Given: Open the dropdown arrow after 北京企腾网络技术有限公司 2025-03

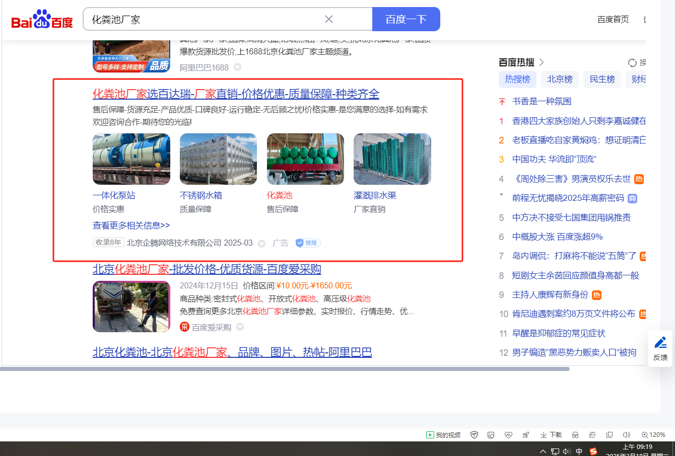Looking at the screenshot, I should click(261, 244).
